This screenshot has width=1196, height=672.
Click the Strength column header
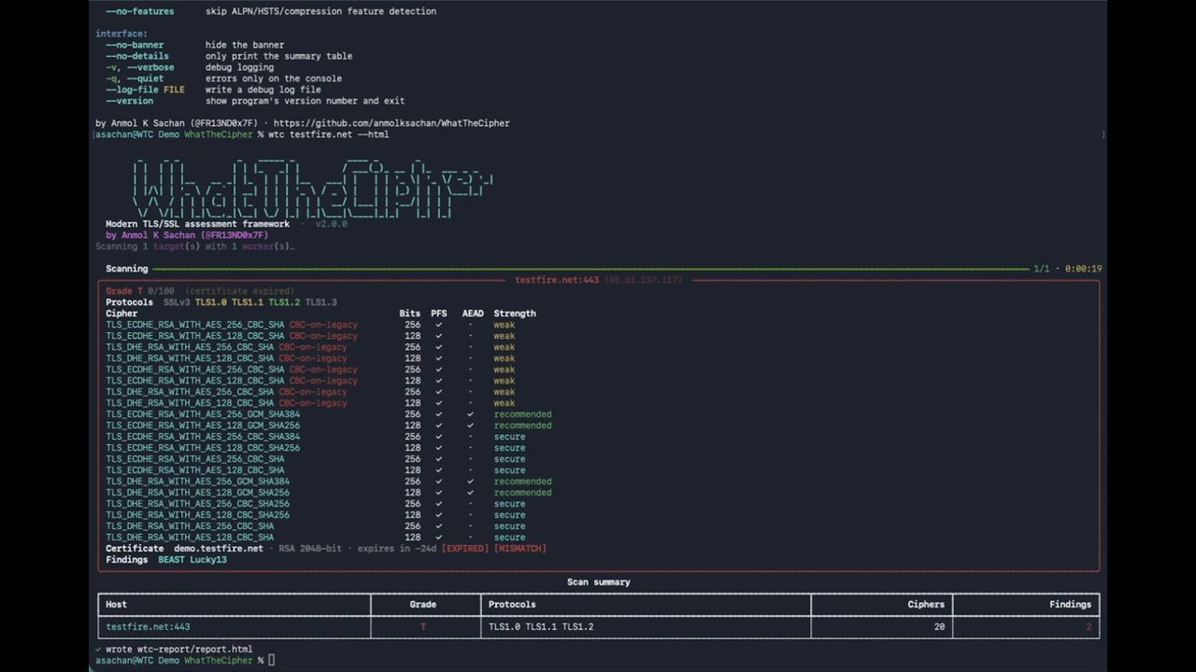point(515,314)
